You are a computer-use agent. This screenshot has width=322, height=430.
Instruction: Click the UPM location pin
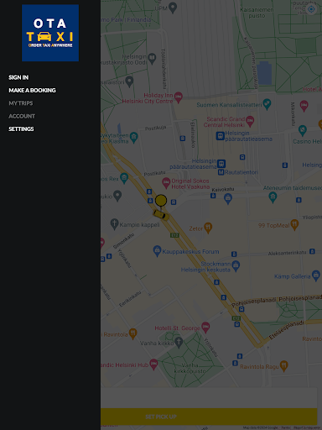coord(173,8)
